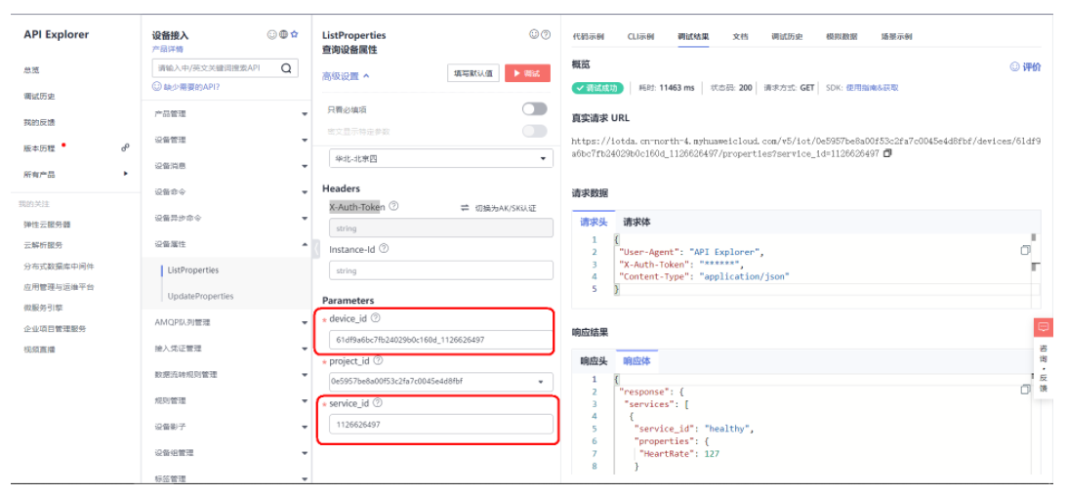Switch to the 代码示例 tab
Image resolution: width=1067 pixels, height=496 pixels.
[x=588, y=36]
